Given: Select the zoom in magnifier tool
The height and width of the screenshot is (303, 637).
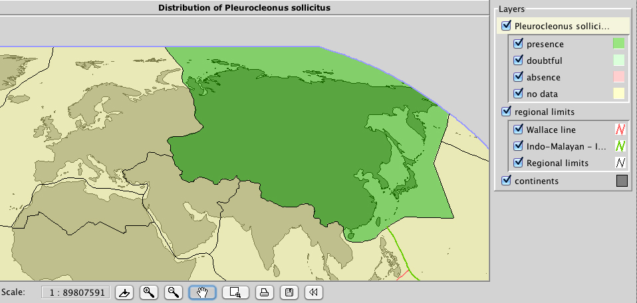Looking at the screenshot, I should (x=150, y=292).
